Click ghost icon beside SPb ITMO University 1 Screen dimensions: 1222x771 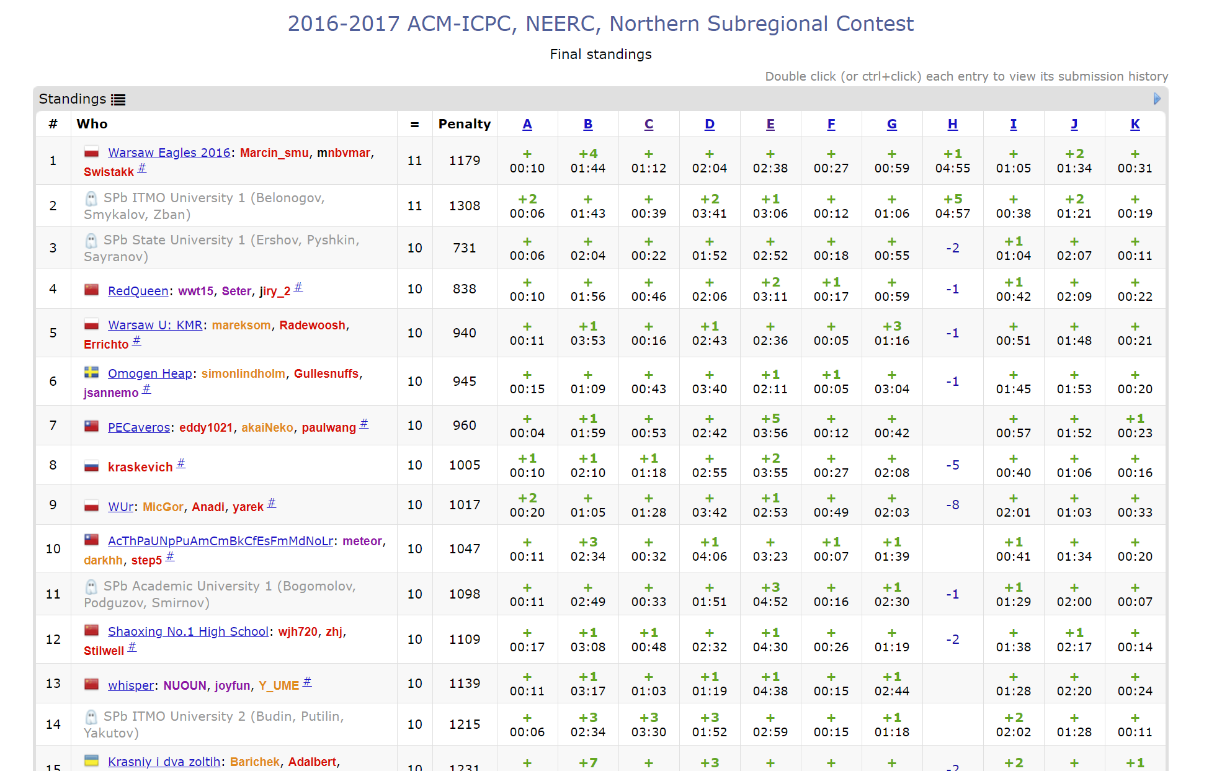click(x=91, y=198)
